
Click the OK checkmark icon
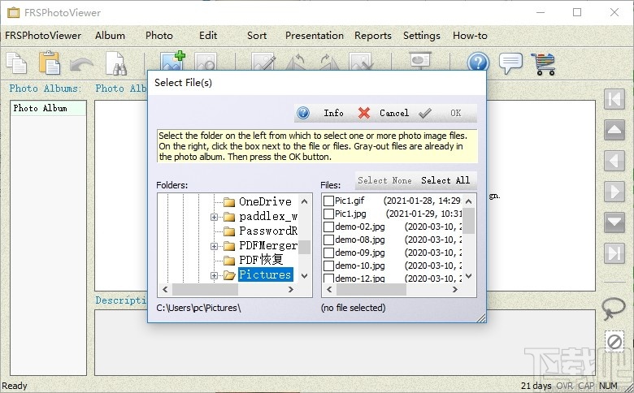coord(425,113)
